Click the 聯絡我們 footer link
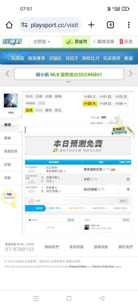Image resolution: width=138 pixels, height=307 pixels. click(x=52, y=247)
